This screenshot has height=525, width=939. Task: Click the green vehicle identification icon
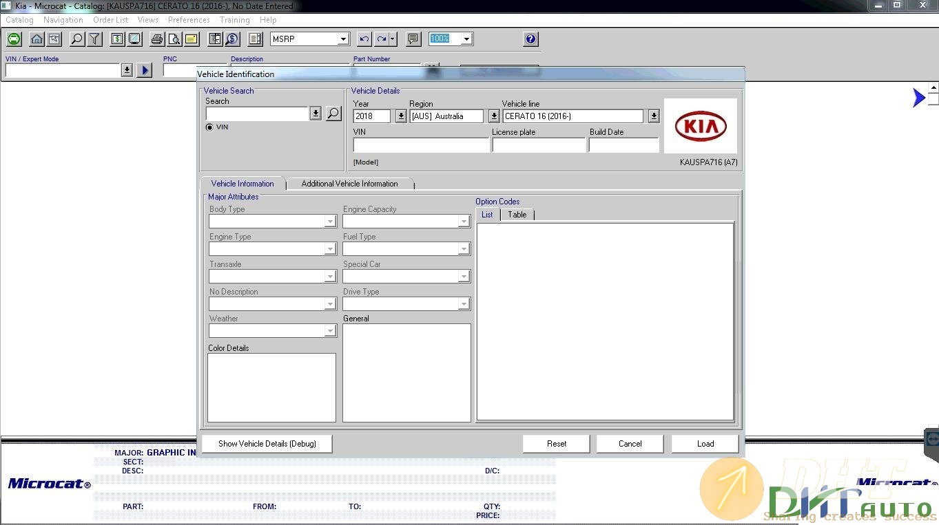(14, 39)
